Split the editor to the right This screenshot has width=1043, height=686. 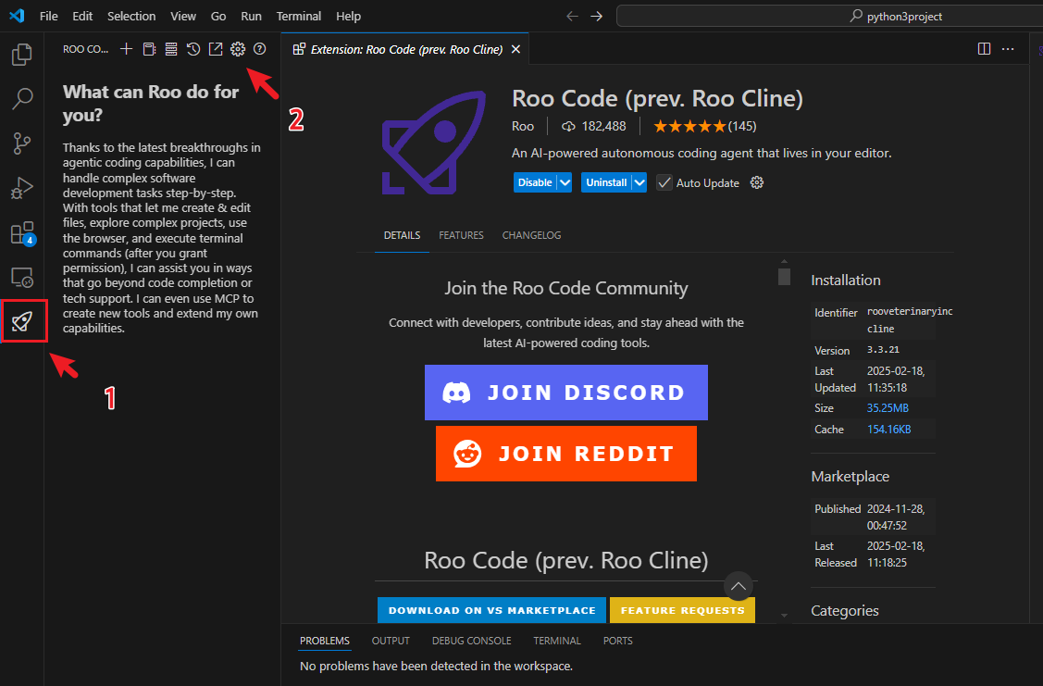pos(984,48)
